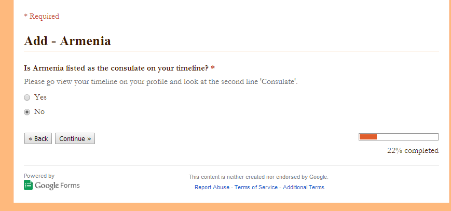This screenshot has height=211, width=451.
Task: Click the 22% completed text
Action: tap(413, 151)
